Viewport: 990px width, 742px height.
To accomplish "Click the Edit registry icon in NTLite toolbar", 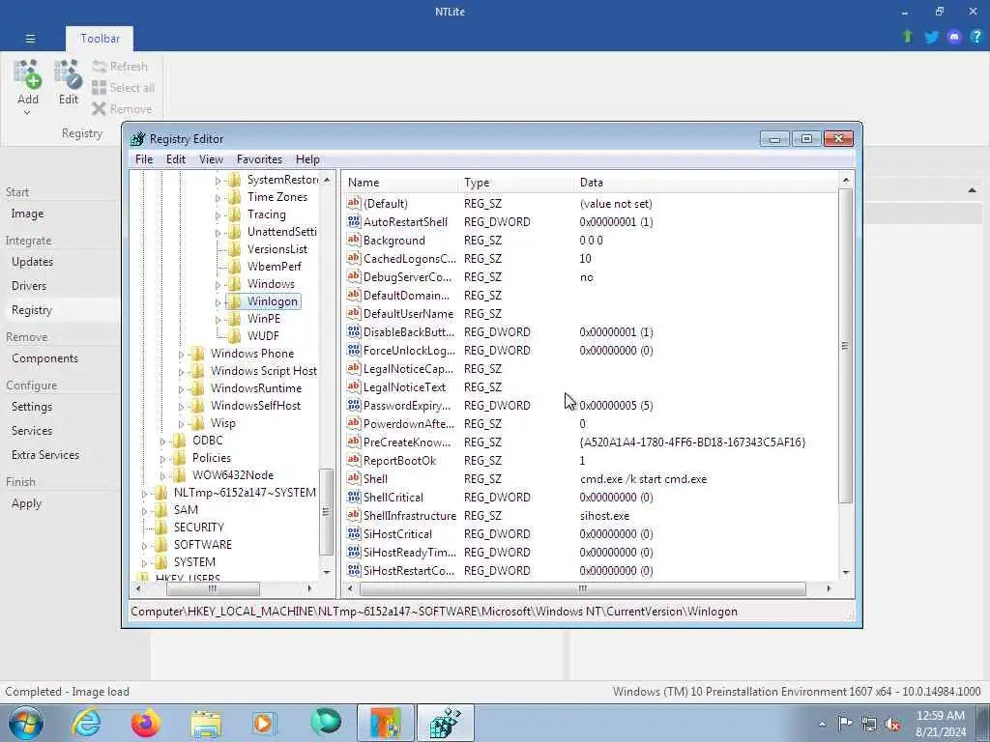I will pos(69,74).
